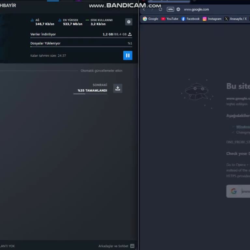Open the Arkadaşlar ve Sohbet panel

click(x=113, y=246)
